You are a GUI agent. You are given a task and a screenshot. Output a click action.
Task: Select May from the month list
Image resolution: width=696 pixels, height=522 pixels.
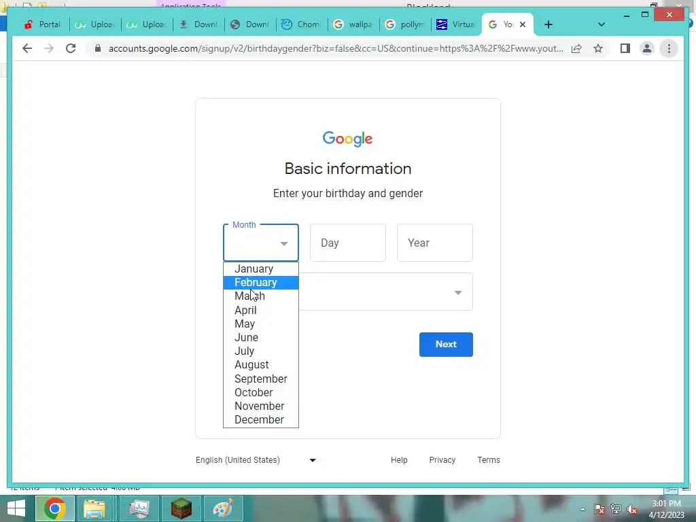(x=261, y=324)
